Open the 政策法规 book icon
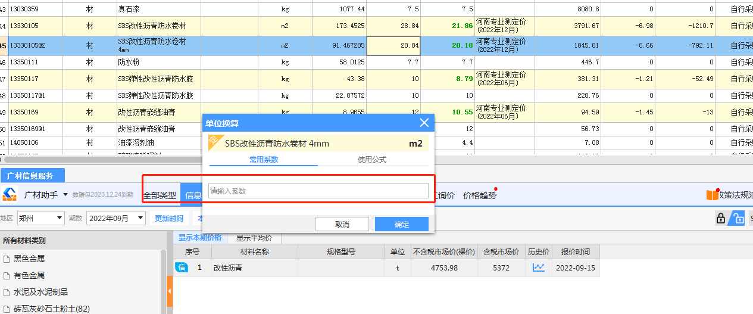 (713, 195)
